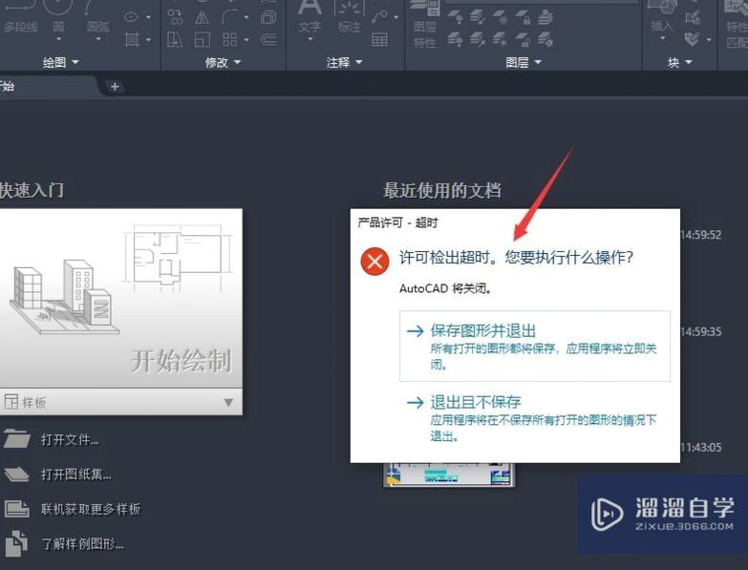Open the Arc tool dropdown arrow
The height and width of the screenshot is (570, 748).
click(x=97, y=39)
